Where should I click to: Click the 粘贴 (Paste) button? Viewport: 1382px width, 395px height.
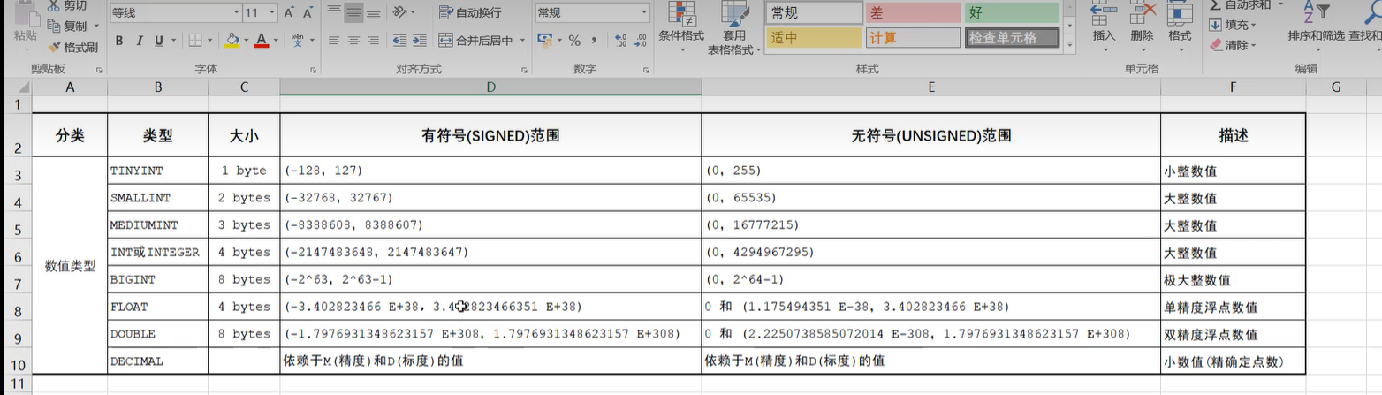pyautogui.click(x=25, y=27)
